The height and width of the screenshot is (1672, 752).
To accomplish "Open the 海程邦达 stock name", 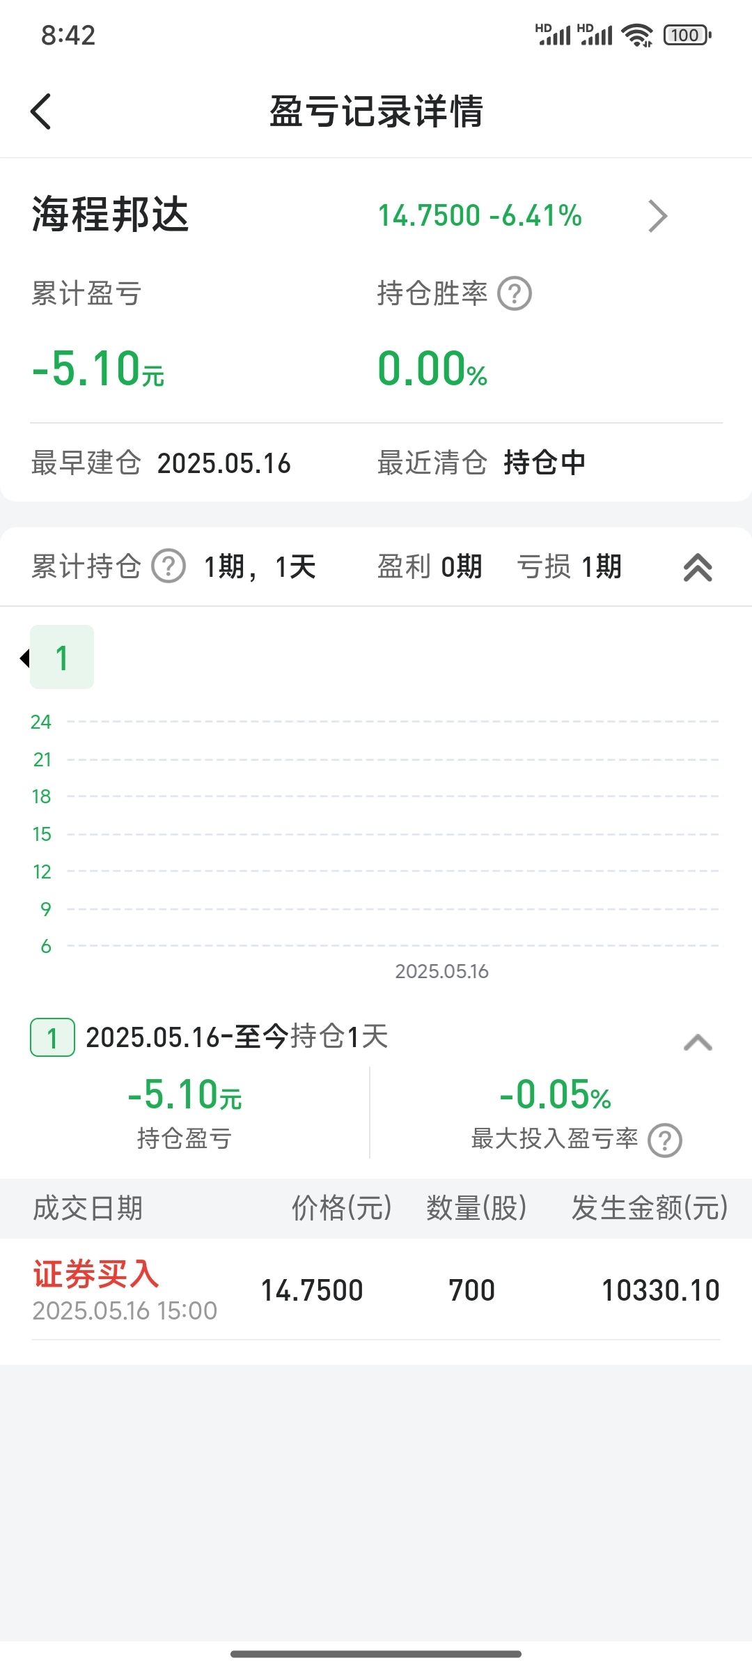I will [110, 214].
